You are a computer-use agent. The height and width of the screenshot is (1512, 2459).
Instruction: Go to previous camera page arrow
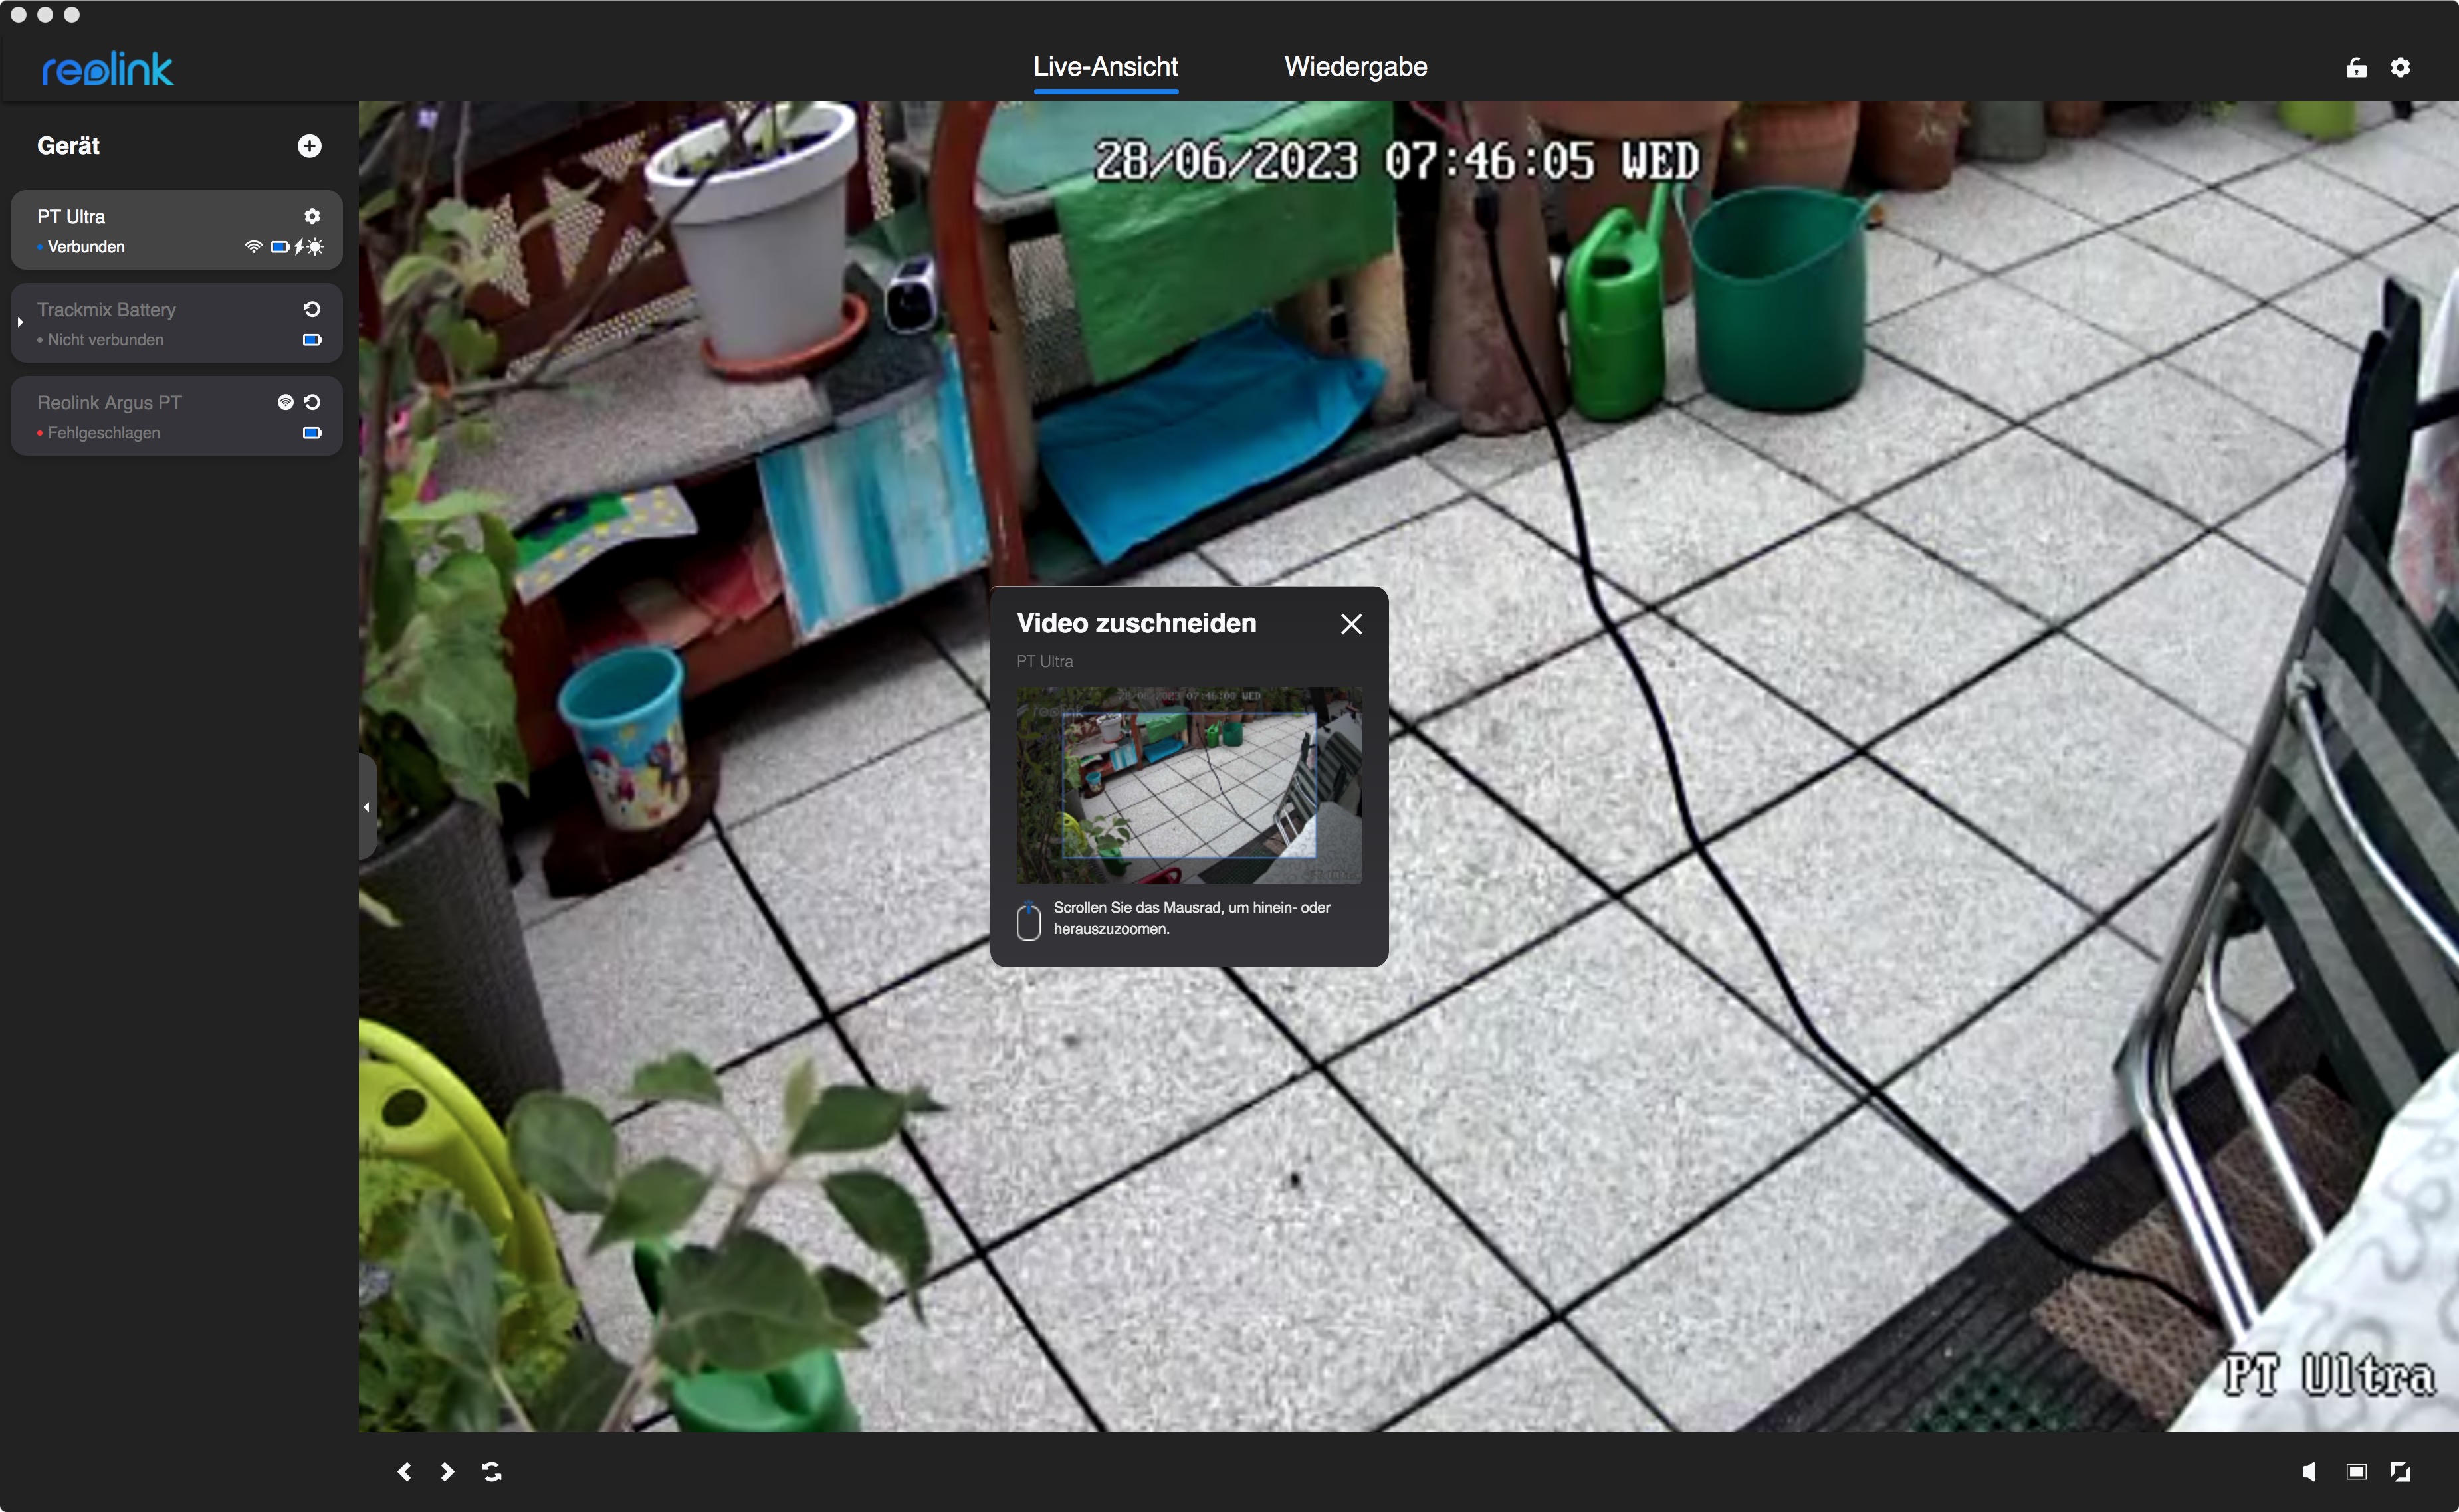[404, 1471]
